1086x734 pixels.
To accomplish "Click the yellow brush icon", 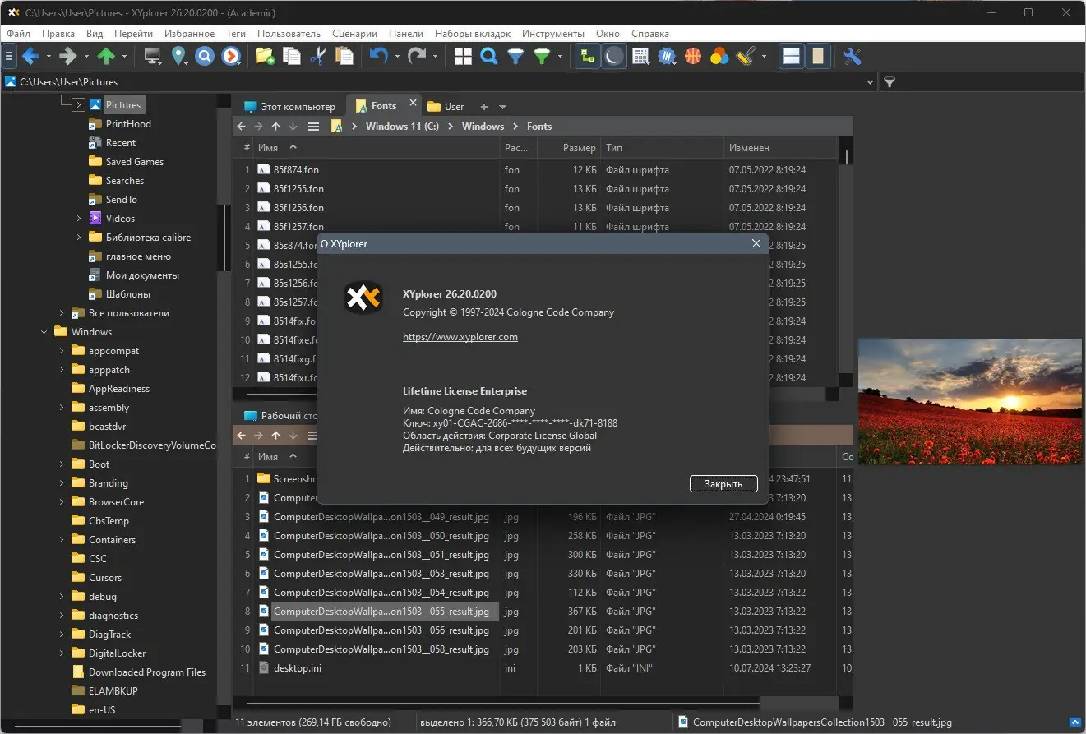I will (745, 56).
